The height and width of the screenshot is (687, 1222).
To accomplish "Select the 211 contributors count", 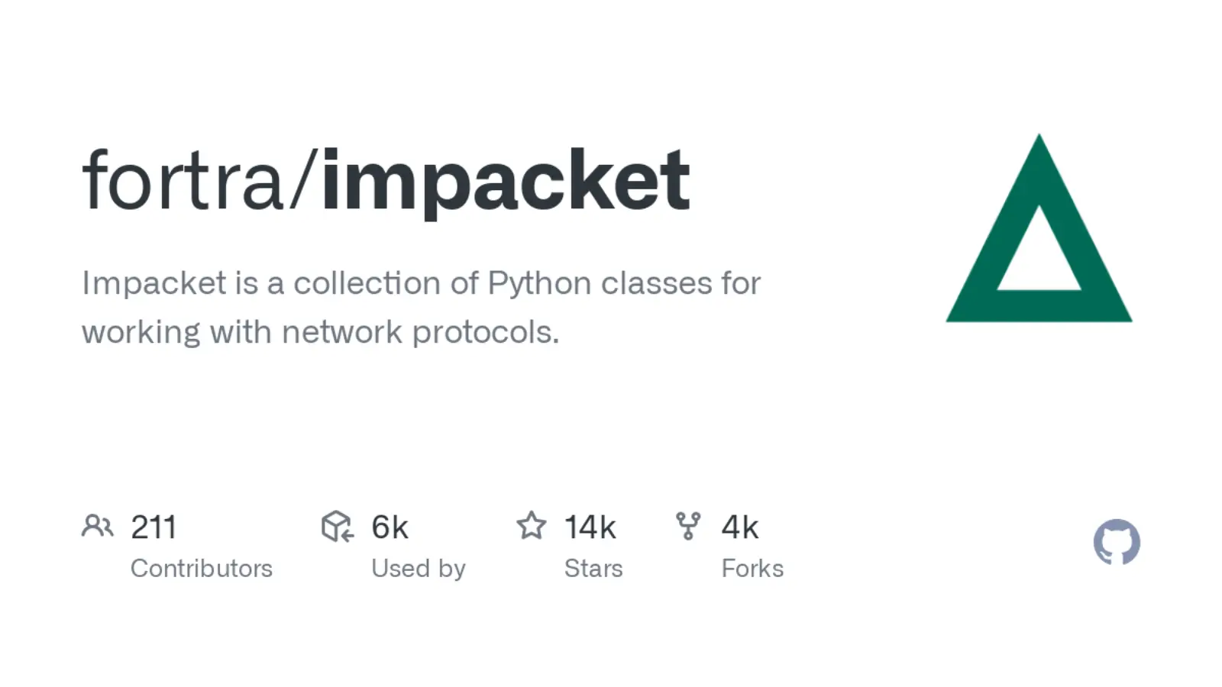I will 154,527.
